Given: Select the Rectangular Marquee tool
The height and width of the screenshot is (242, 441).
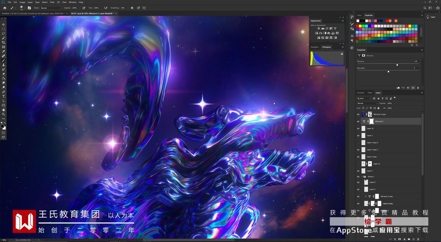Looking at the screenshot, I should click(x=3, y=29).
